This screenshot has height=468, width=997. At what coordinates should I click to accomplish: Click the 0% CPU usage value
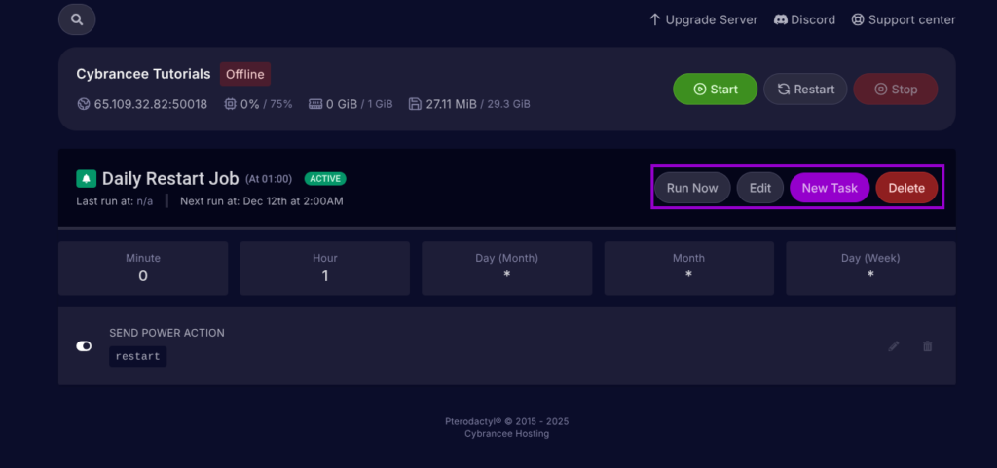point(250,104)
